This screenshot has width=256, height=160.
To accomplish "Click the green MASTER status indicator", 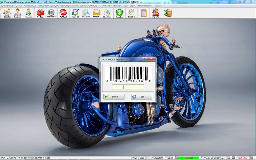I will pos(188,158).
